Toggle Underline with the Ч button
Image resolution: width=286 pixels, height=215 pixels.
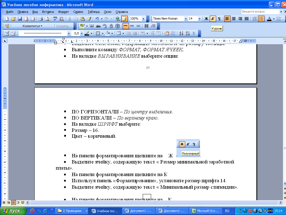point(219,19)
